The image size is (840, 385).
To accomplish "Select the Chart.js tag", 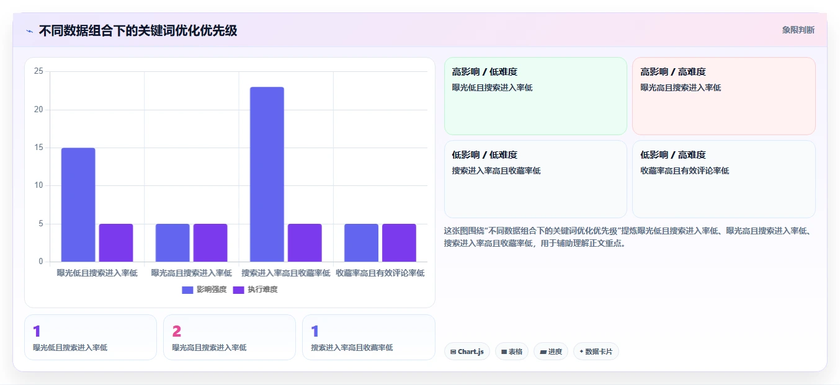I will coord(467,352).
